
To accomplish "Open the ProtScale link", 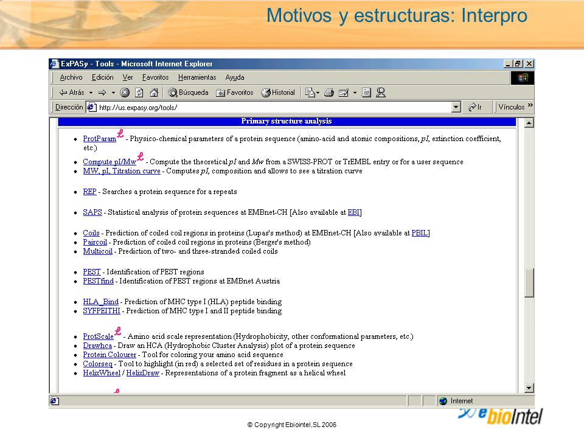I will (x=99, y=336).
